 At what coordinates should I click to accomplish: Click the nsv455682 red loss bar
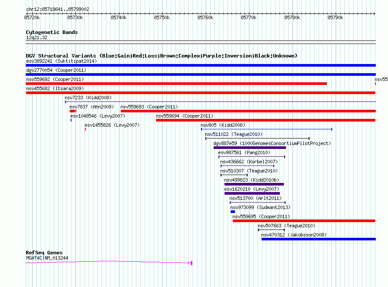point(201,93)
